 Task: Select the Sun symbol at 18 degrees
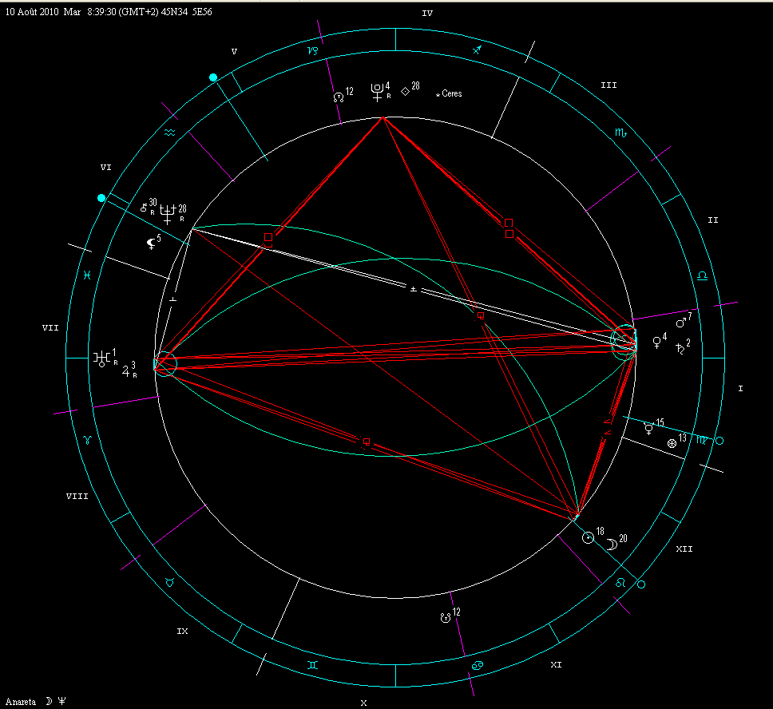pyautogui.click(x=588, y=539)
